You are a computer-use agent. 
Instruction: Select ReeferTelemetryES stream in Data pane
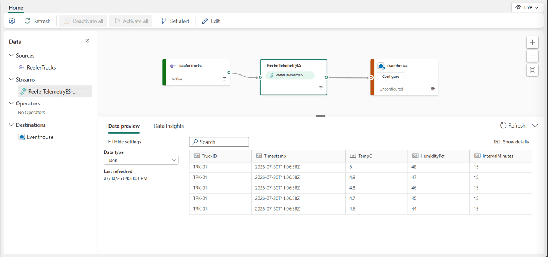click(x=55, y=91)
